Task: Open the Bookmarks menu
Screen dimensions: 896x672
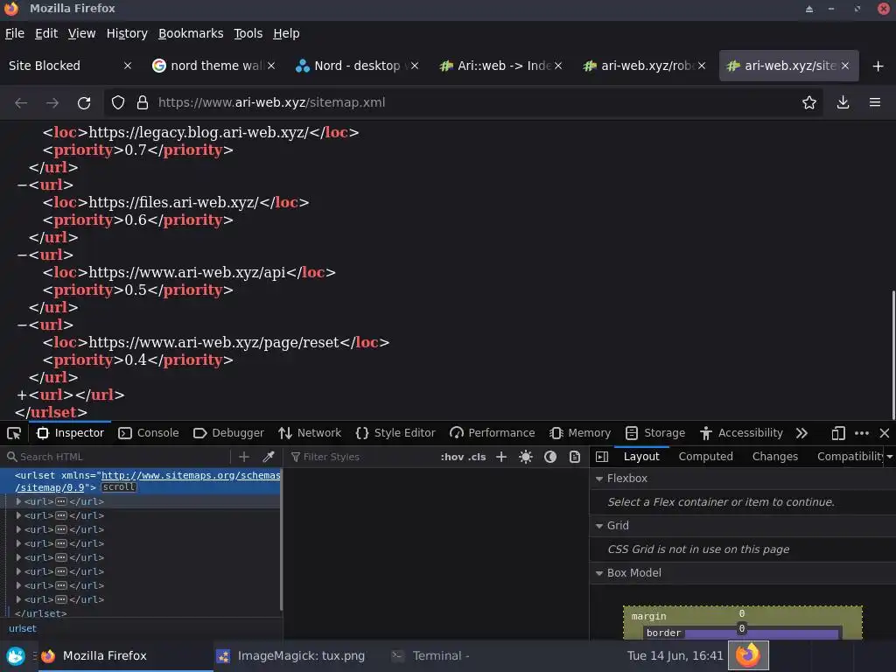Action: (x=191, y=34)
